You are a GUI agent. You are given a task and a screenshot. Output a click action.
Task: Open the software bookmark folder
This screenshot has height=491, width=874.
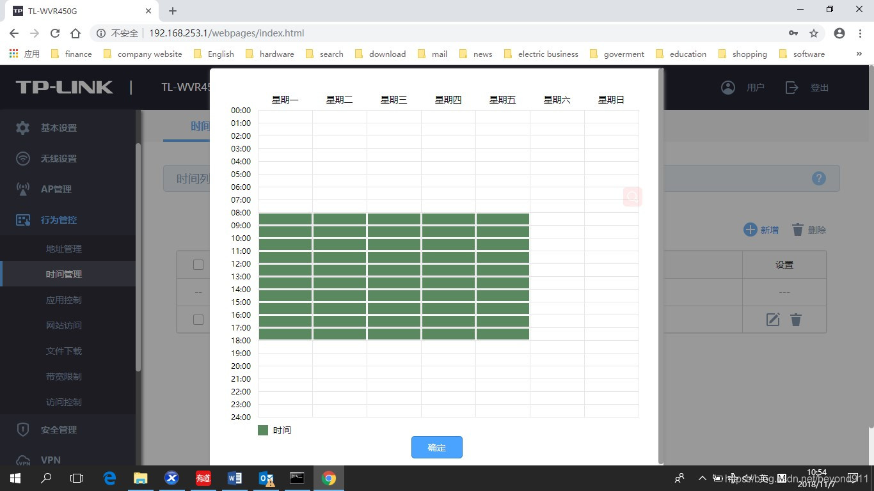pyautogui.click(x=802, y=54)
